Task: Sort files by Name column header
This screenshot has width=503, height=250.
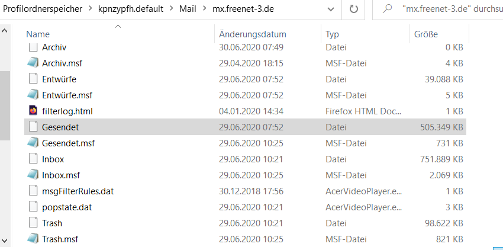Action: (x=38, y=34)
